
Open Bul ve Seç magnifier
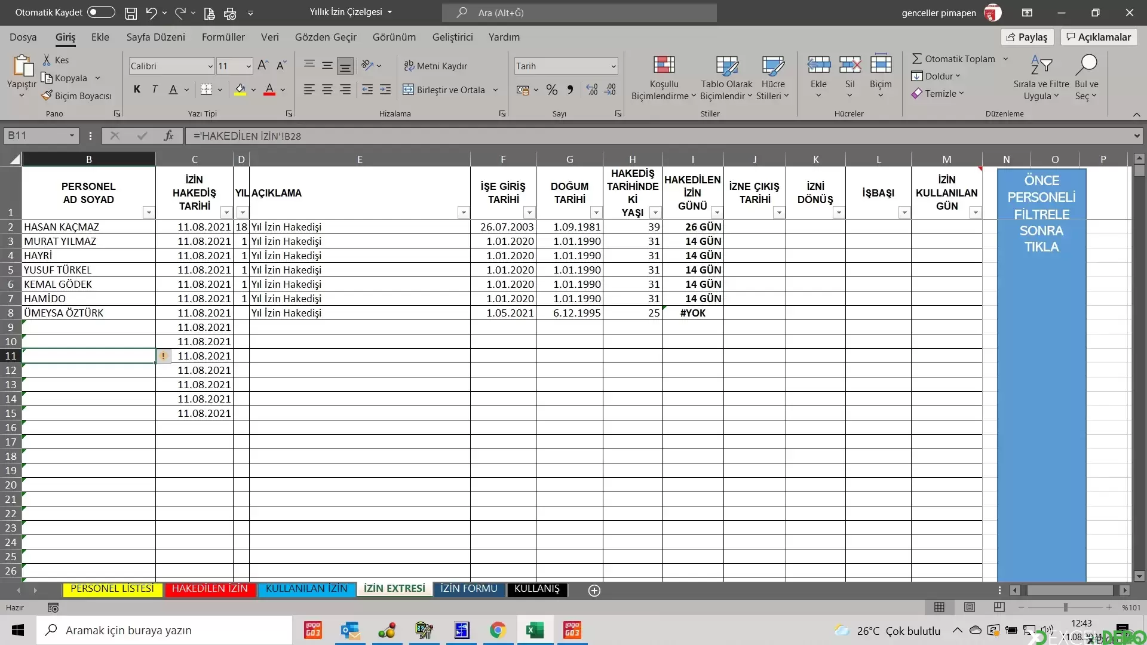point(1086,78)
